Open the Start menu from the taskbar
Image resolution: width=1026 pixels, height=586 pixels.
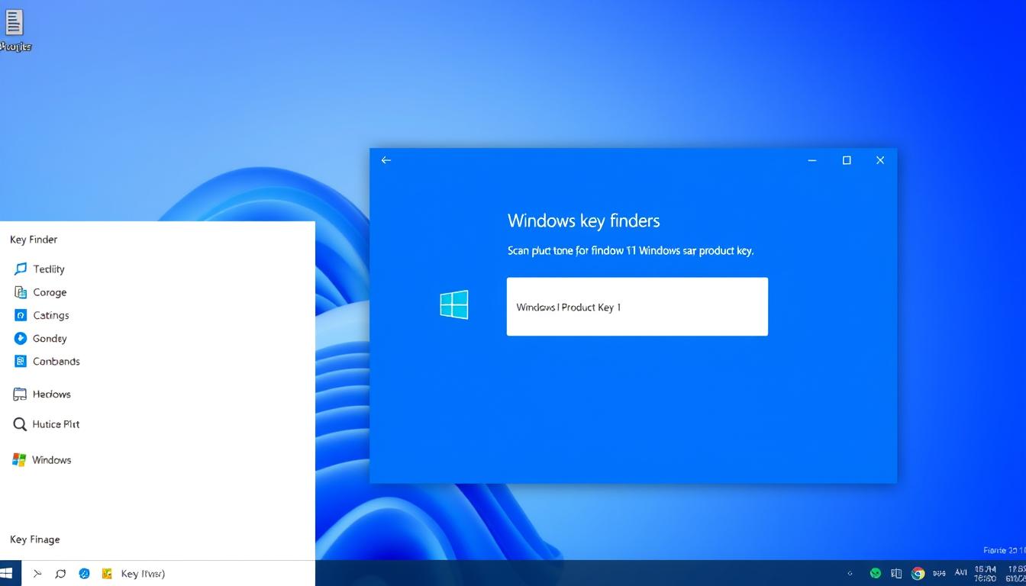coord(8,573)
